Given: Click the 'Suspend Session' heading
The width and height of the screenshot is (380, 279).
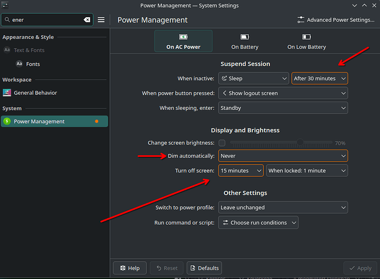Looking at the screenshot, I should pyautogui.click(x=246, y=64).
